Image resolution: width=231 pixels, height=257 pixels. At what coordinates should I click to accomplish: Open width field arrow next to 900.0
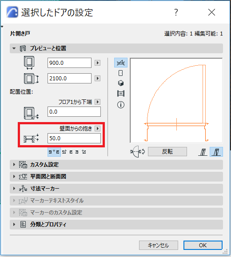point(97,63)
